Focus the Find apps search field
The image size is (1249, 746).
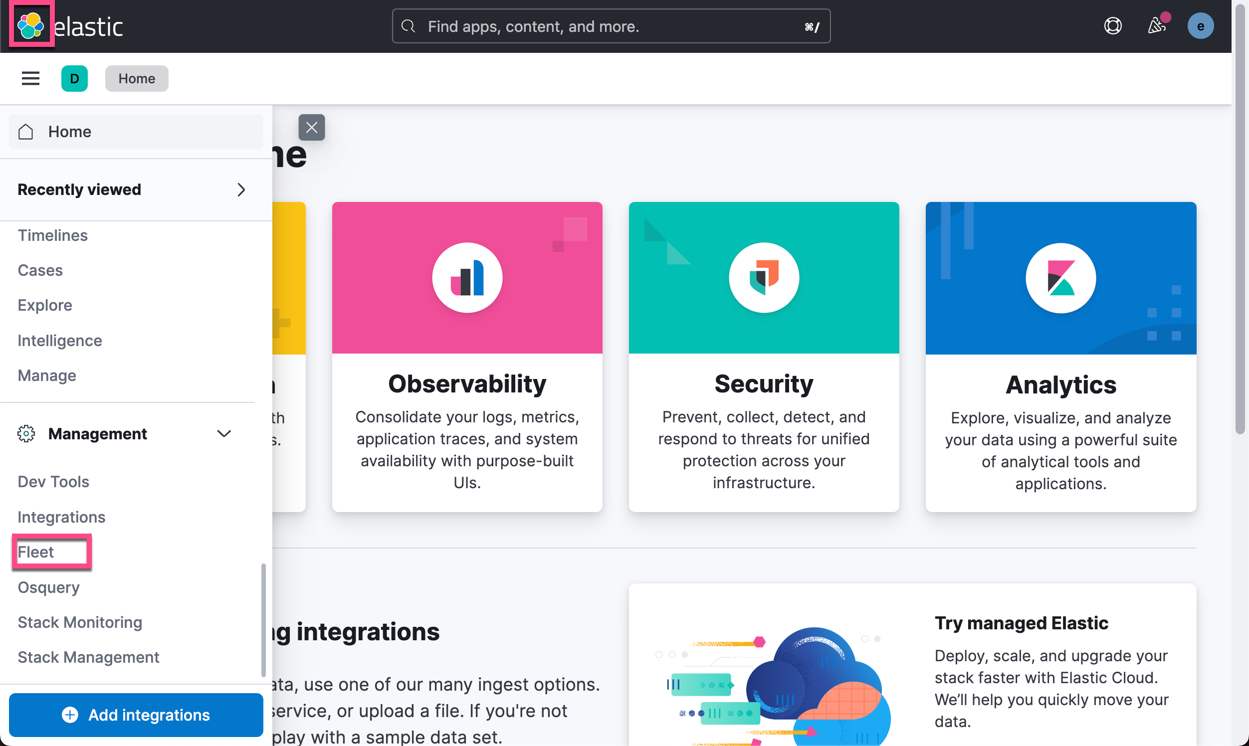[x=611, y=26]
